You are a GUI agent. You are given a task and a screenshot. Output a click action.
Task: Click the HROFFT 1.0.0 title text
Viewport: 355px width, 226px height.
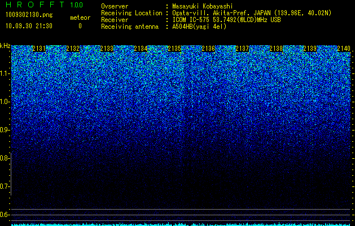click(x=45, y=5)
